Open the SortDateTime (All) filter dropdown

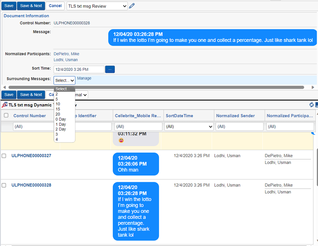(189, 126)
